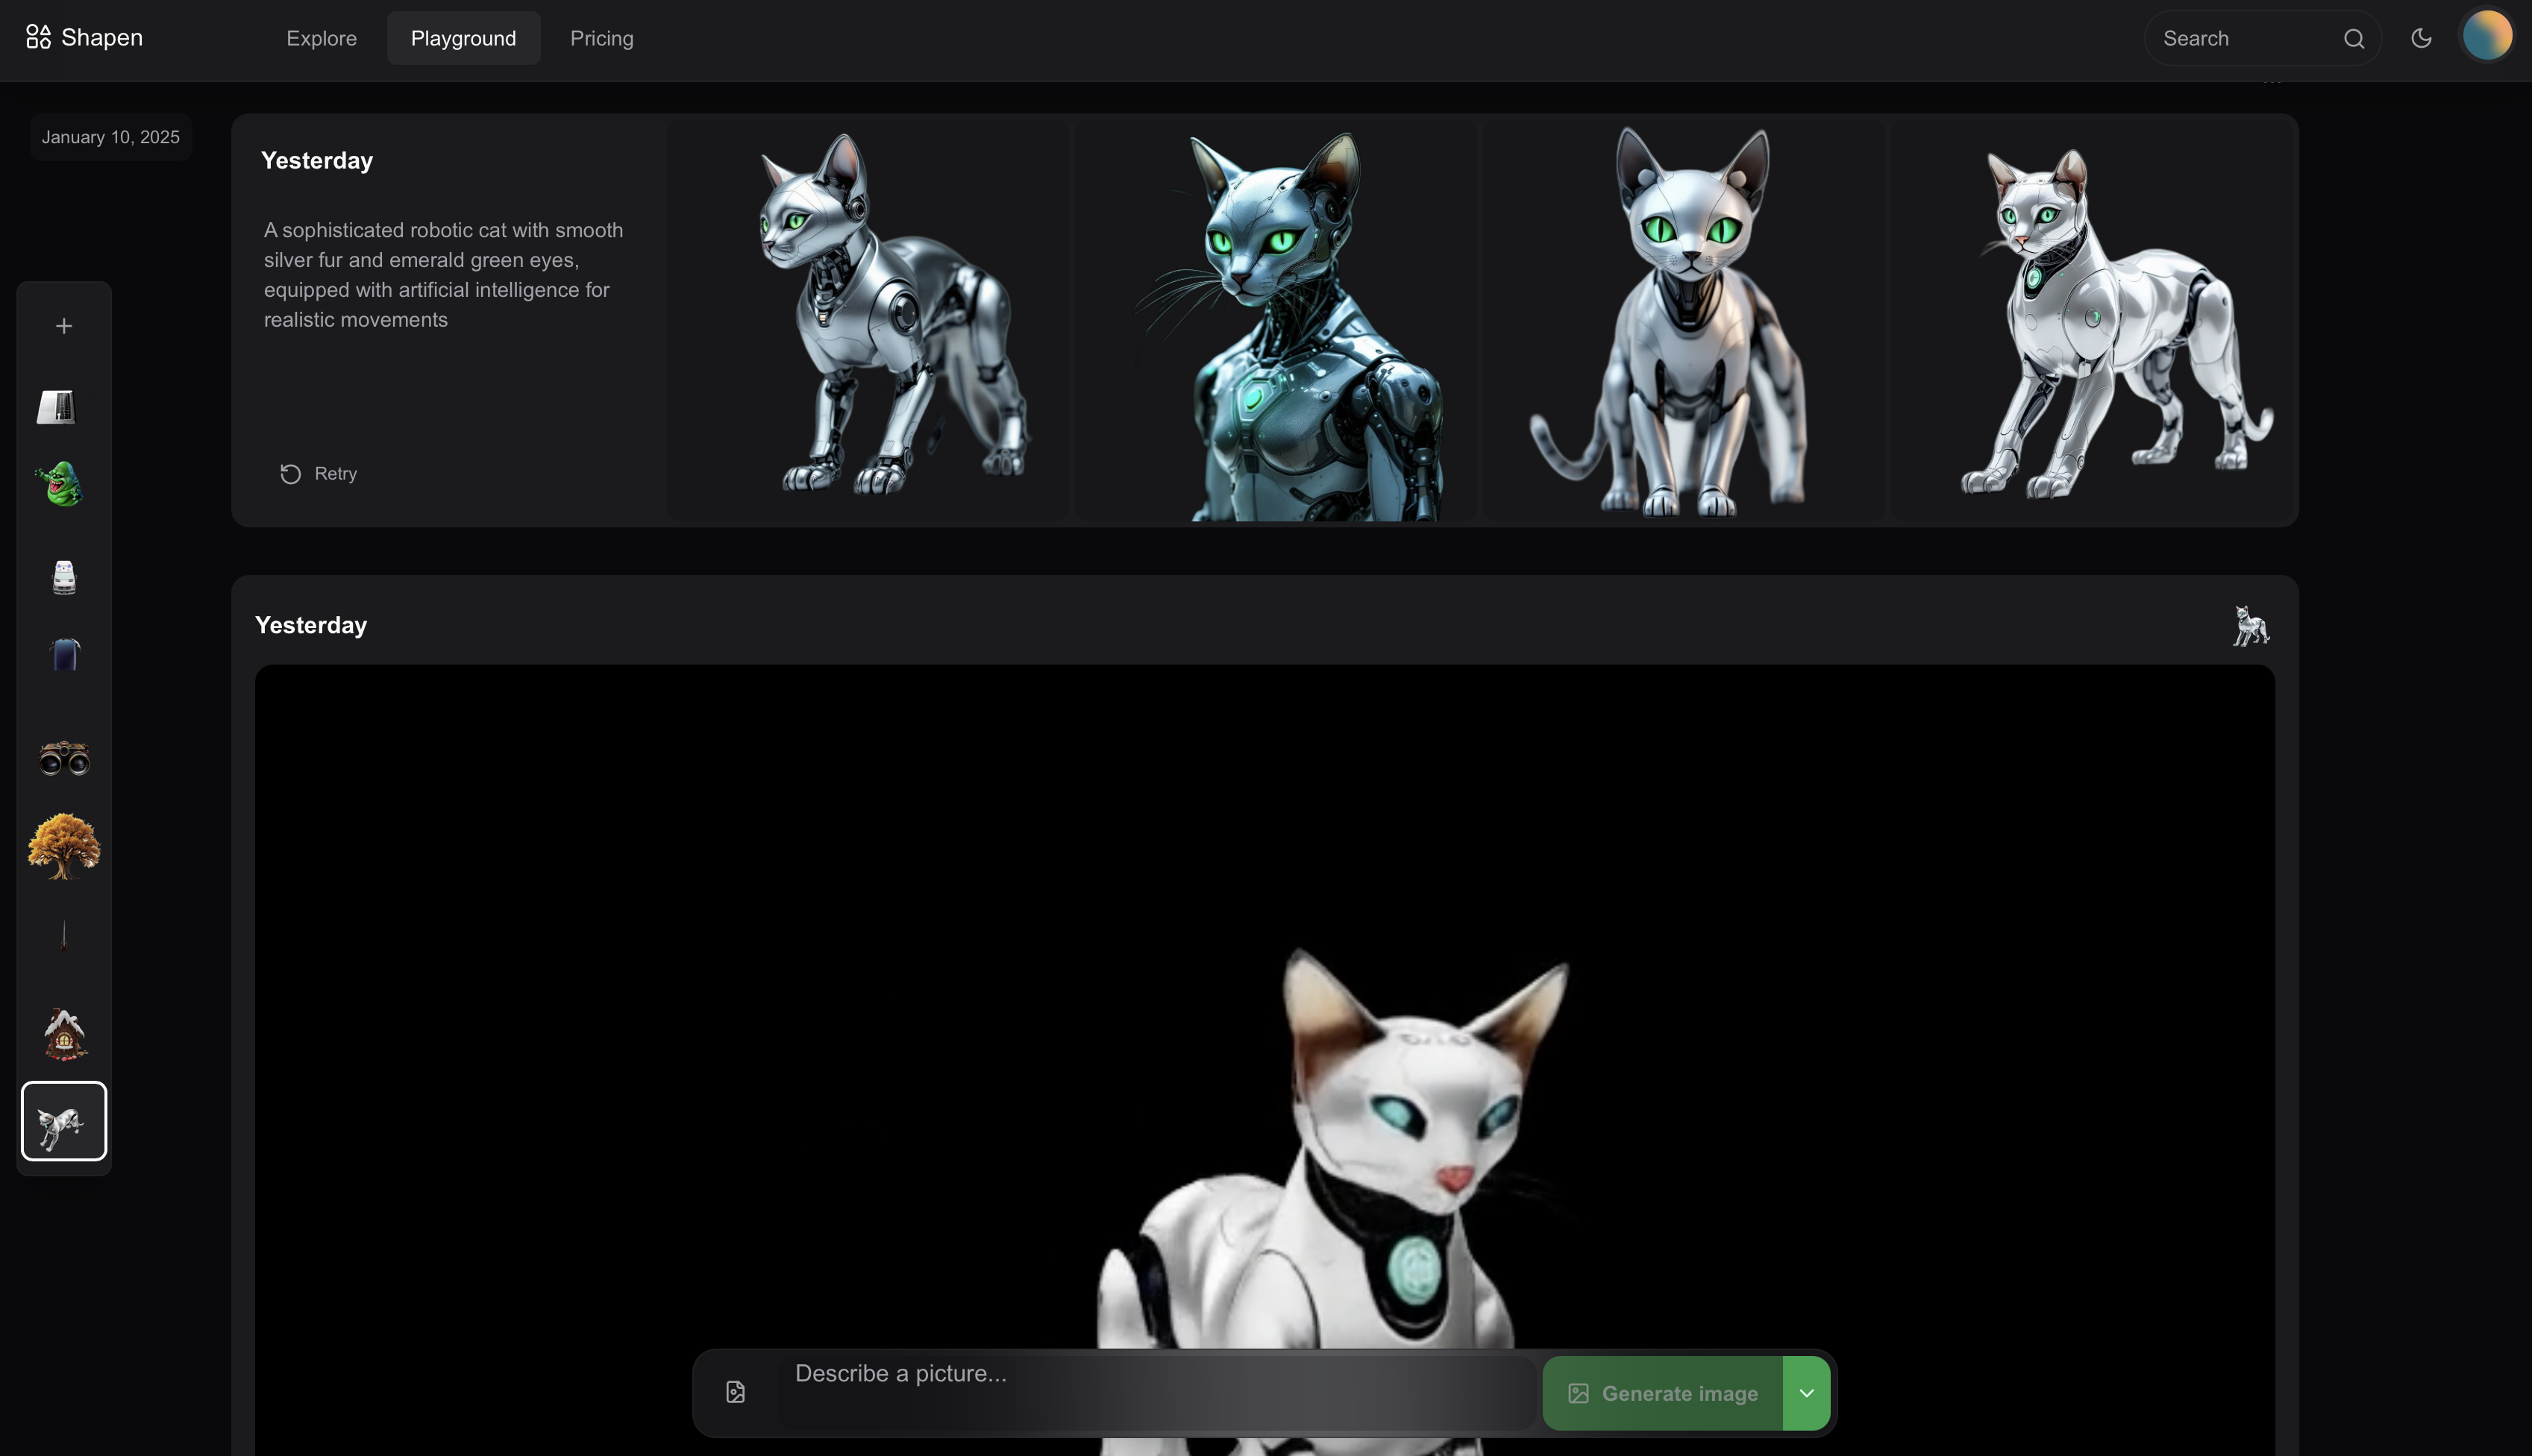Click the Shapen logo
This screenshot has width=2532, height=1456.
click(x=84, y=37)
